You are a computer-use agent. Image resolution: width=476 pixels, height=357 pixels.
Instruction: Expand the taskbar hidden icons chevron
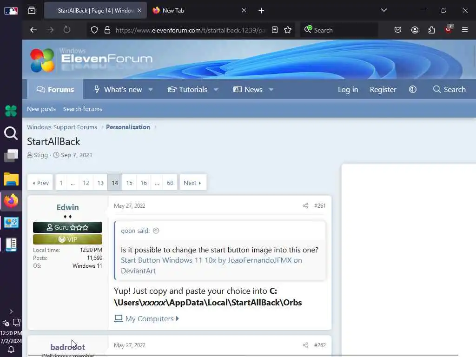pos(11,311)
